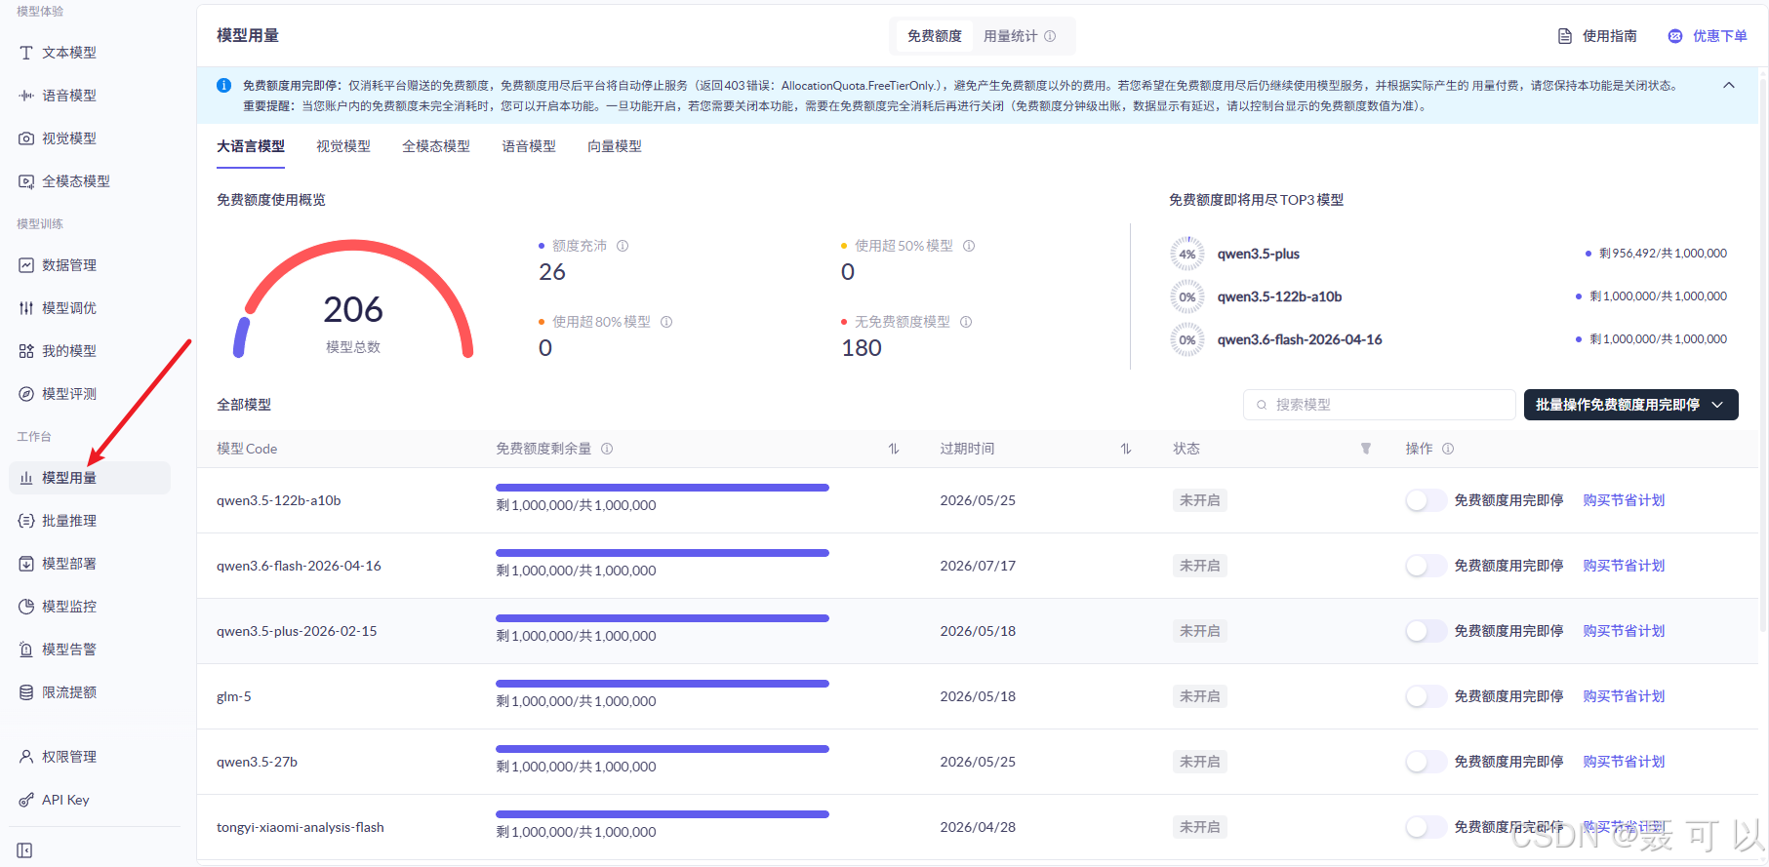Screen dimensions: 1769x867
Task: Click the info icon next to 额度充沛
Action: (x=623, y=246)
